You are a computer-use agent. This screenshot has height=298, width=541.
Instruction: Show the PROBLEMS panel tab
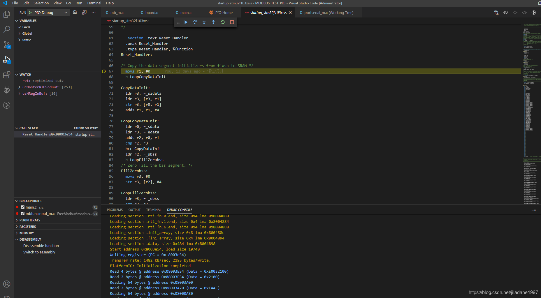point(115,210)
